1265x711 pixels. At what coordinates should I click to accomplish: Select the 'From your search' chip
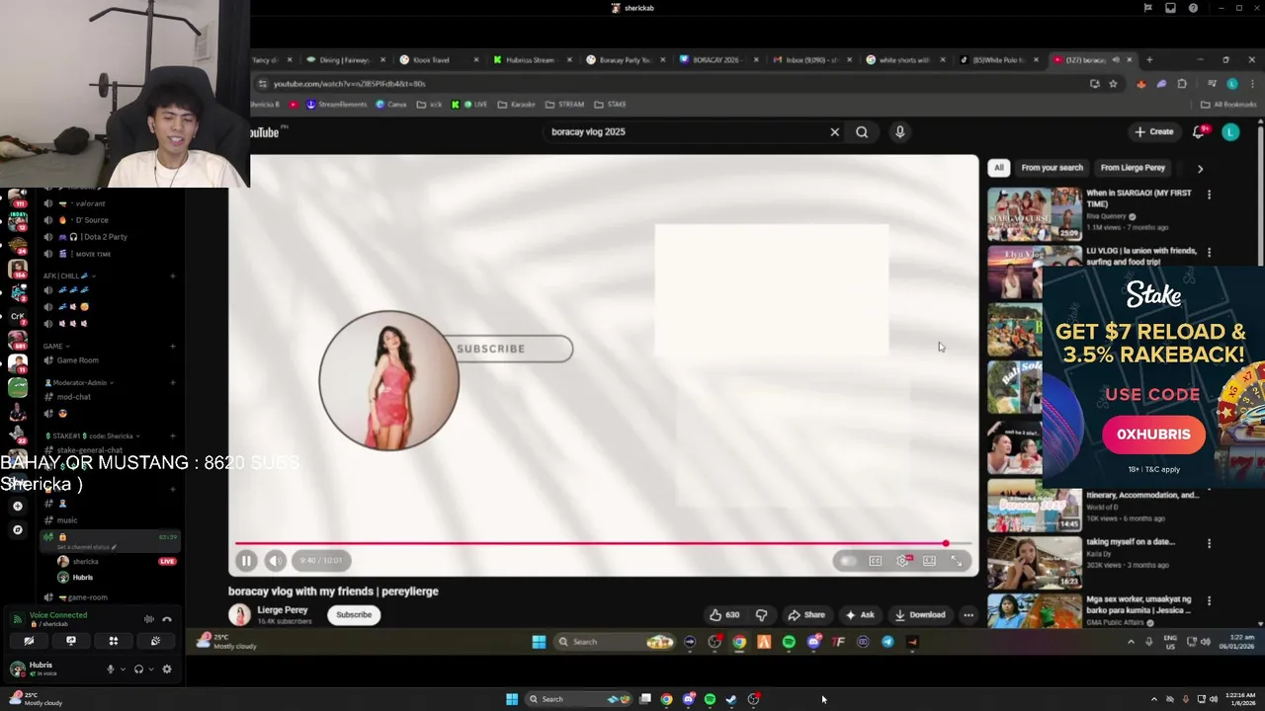[x=1052, y=168]
